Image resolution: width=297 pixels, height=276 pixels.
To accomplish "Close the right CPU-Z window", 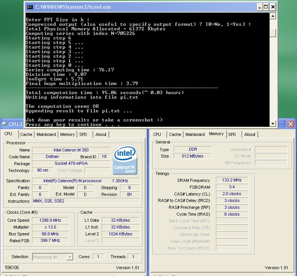I will click(291, 124).
